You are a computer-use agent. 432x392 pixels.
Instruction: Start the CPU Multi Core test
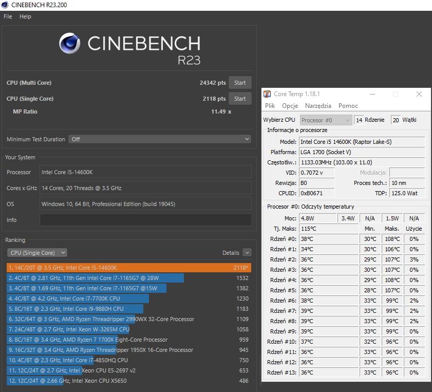tap(240, 83)
